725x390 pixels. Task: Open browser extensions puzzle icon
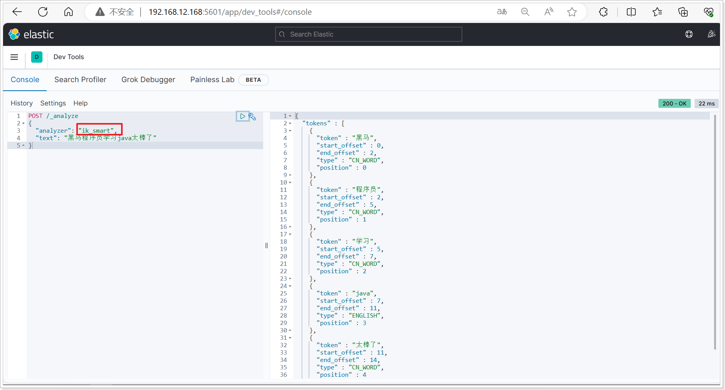coord(603,12)
